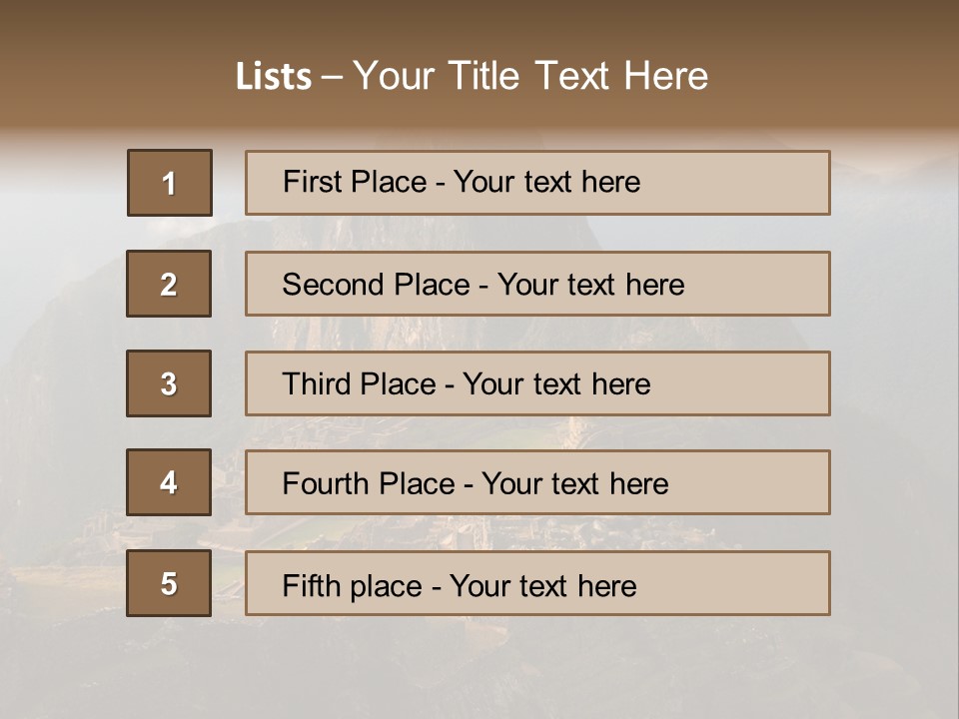Click the blank right end of the Fifth place bar
The height and width of the screenshot is (719, 959).
[x=759, y=583]
